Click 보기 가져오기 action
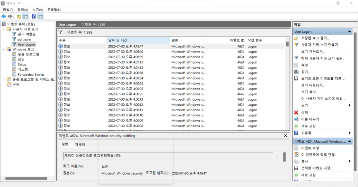This screenshot has width=358, height=187. pyautogui.click(x=313, y=51)
